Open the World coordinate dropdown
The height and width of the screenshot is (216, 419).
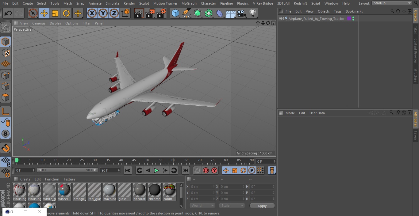202,206
